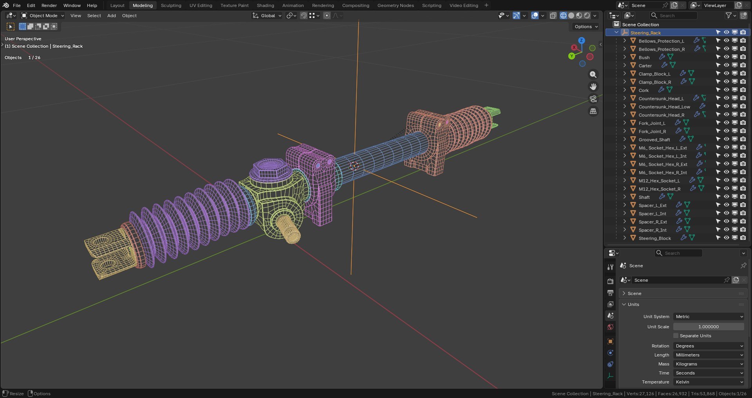Switch perspective/orthographic with the grid icon
The width and height of the screenshot is (752, 398).
(x=593, y=111)
